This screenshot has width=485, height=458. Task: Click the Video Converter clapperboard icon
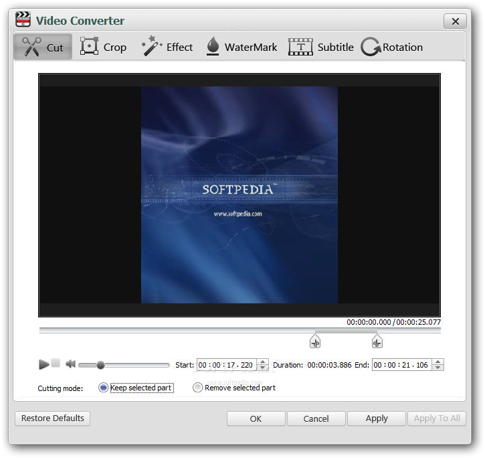[x=23, y=19]
